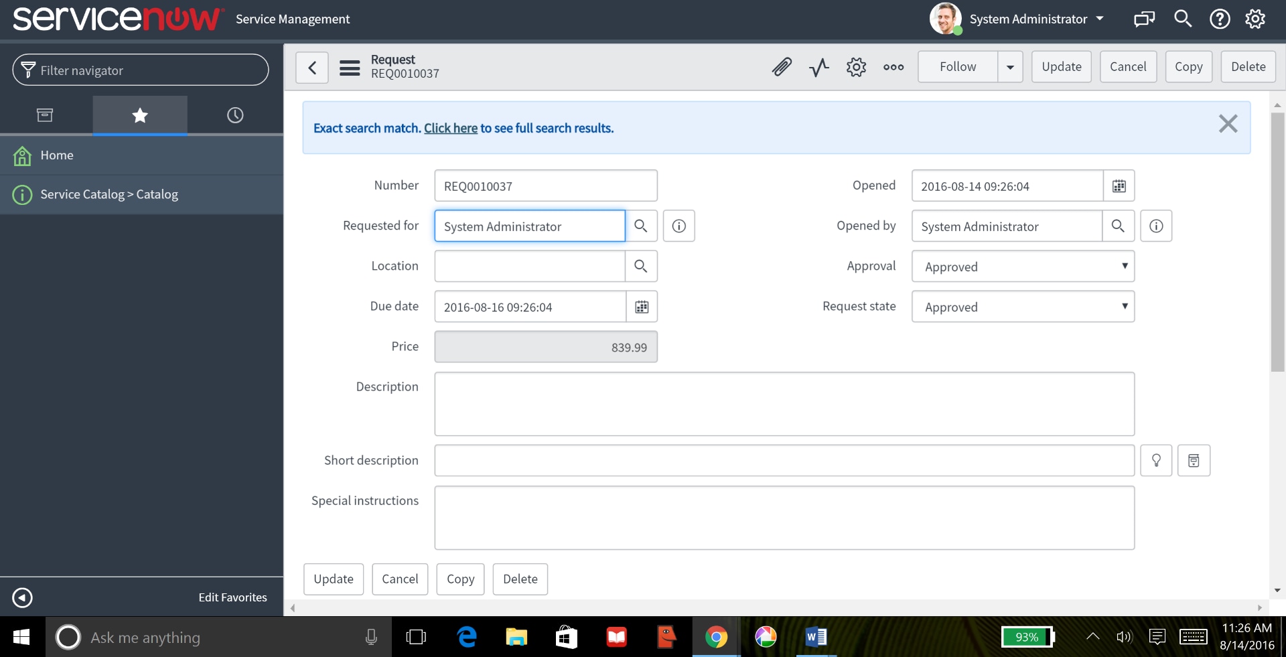Click the Short description input field
Screen dimensions: 1286x657
(x=784, y=461)
